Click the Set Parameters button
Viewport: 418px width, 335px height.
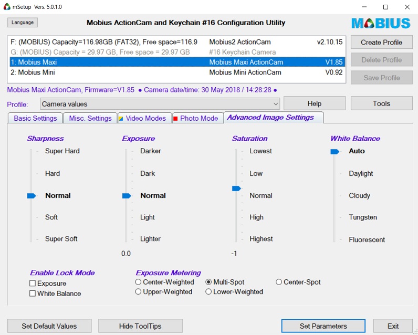click(x=323, y=326)
